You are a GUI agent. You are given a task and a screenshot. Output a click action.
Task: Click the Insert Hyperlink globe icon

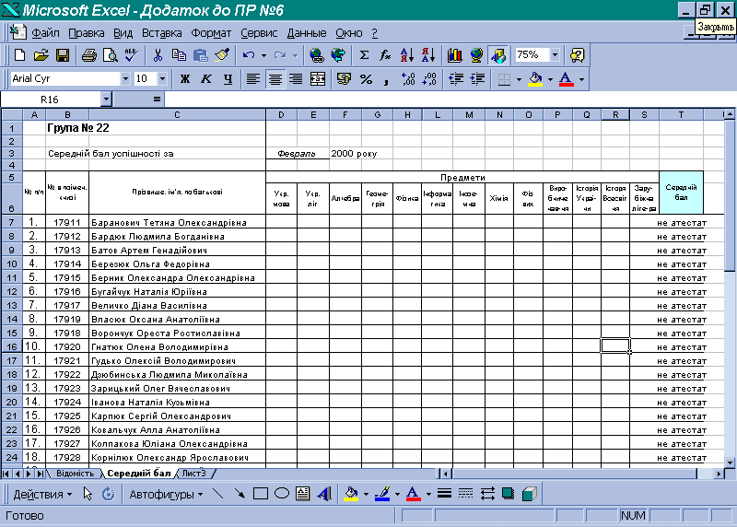(317, 55)
